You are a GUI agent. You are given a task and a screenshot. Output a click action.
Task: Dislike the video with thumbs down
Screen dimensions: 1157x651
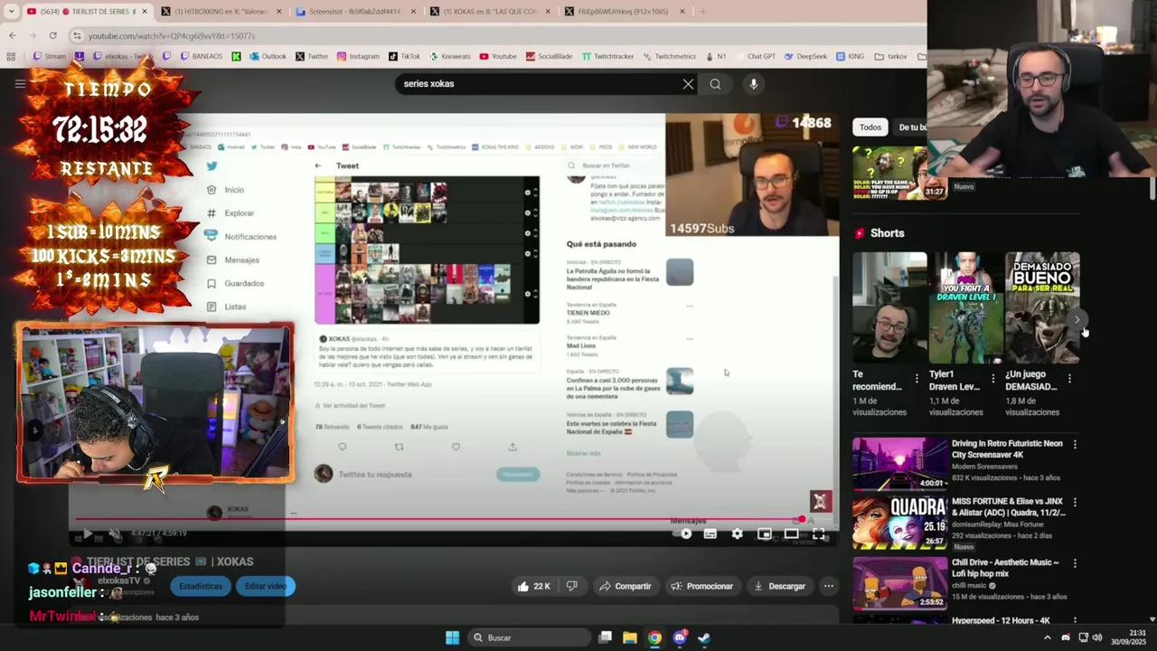pyautogui.click(x=571, y=586)
